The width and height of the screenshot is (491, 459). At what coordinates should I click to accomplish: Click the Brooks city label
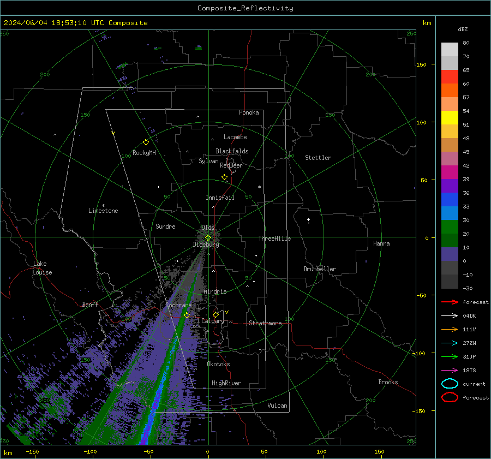click(x=388, y=382)
